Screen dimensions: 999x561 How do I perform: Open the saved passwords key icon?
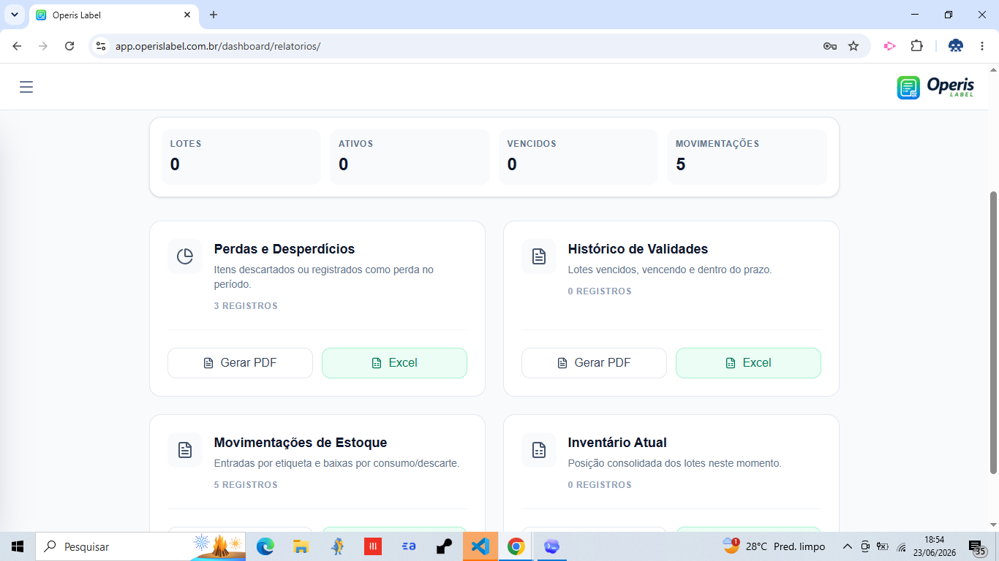click(829, 46)
